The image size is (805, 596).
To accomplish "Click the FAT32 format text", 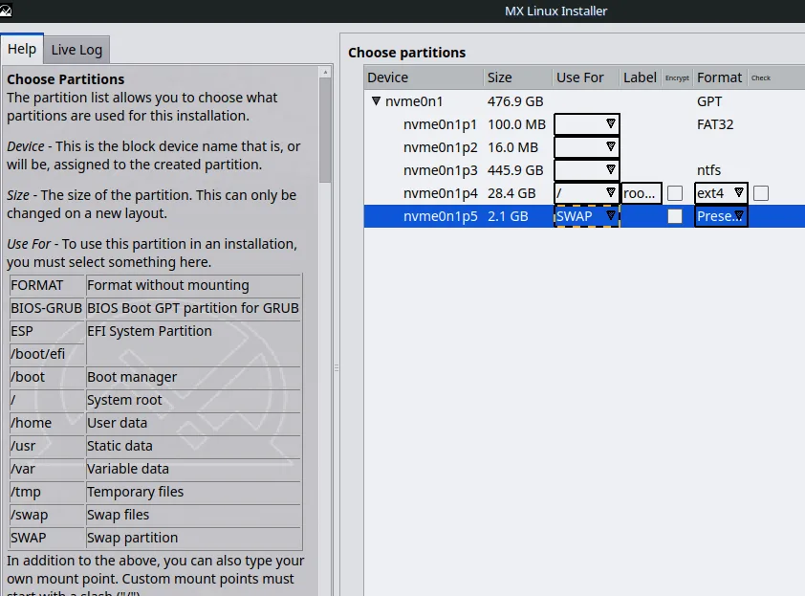I will (x=715, y=124).
